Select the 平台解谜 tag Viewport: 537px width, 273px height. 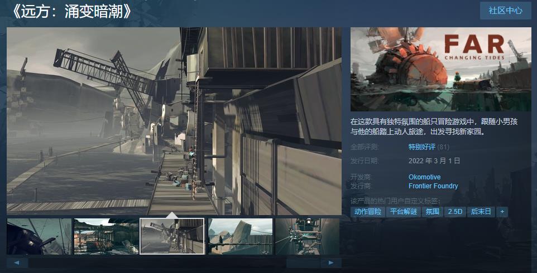403,212
